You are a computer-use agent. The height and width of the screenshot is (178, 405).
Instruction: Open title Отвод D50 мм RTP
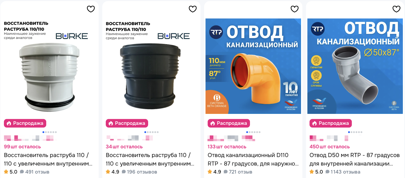355,159
